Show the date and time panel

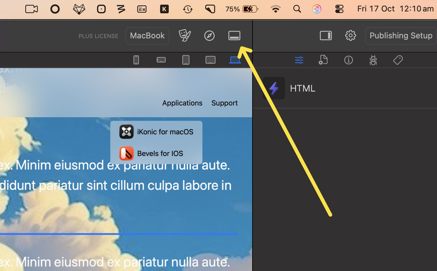396,9
